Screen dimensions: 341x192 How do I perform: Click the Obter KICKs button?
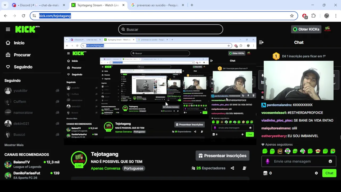pos(306,29)
